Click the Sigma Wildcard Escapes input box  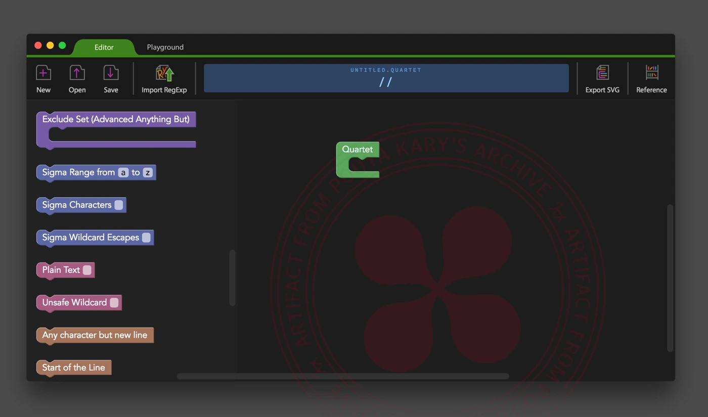coord(146,238)
